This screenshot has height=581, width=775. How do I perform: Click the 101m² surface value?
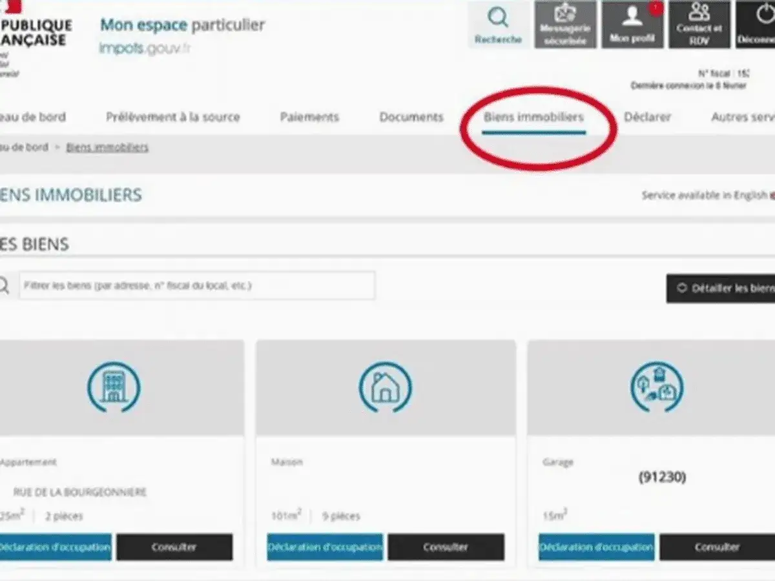click(x=287, y=515)
